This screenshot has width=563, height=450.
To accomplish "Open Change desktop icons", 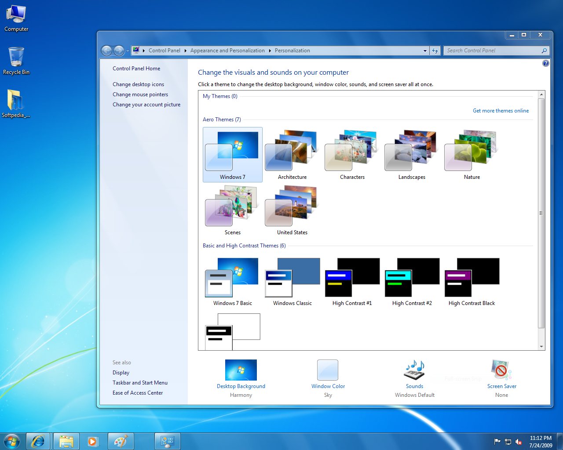I will 138,84.
